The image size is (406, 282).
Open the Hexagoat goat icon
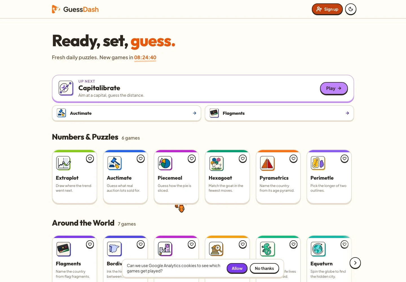coord(216,163)
